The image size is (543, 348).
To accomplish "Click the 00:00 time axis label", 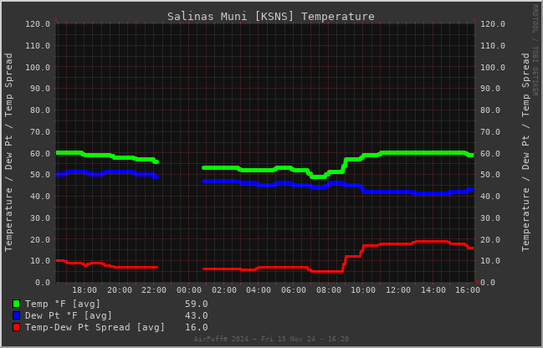I will pos(189,289).
